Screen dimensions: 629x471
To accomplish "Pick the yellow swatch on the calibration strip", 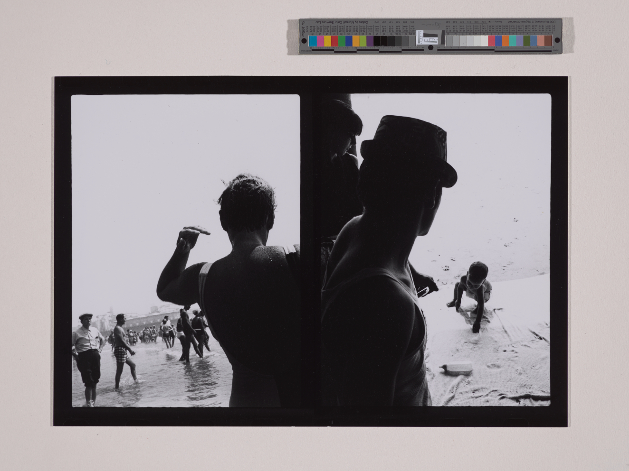I will (327, 41).
